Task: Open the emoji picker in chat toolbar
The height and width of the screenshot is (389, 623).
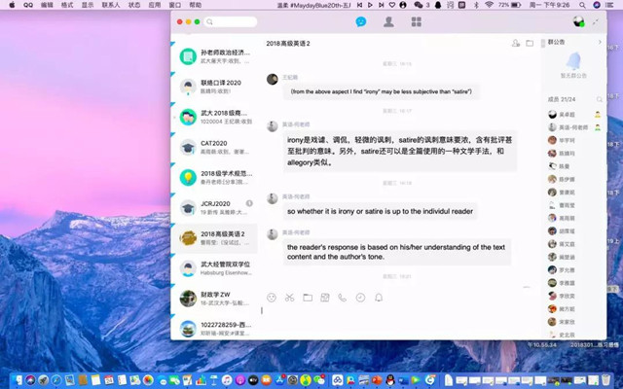Action: (x=272, y=297)
